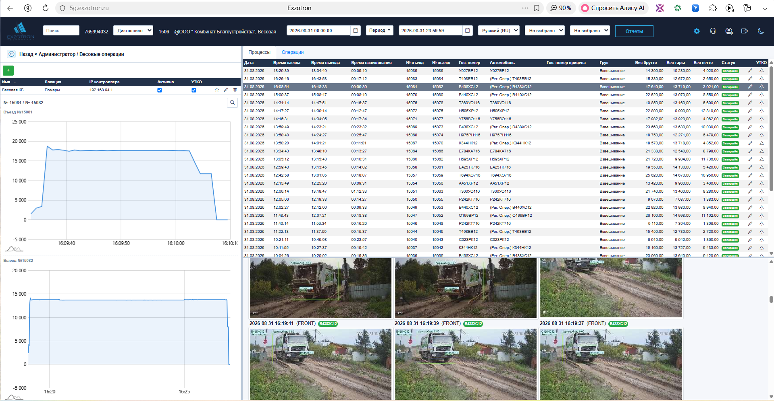Image resolution: width=774 pixels, height=401 pixels.
Task: Open end date calendar picker icon
Action: (468, 31)
